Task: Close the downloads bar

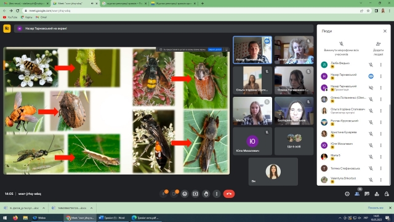Action: tap(390, 208)
